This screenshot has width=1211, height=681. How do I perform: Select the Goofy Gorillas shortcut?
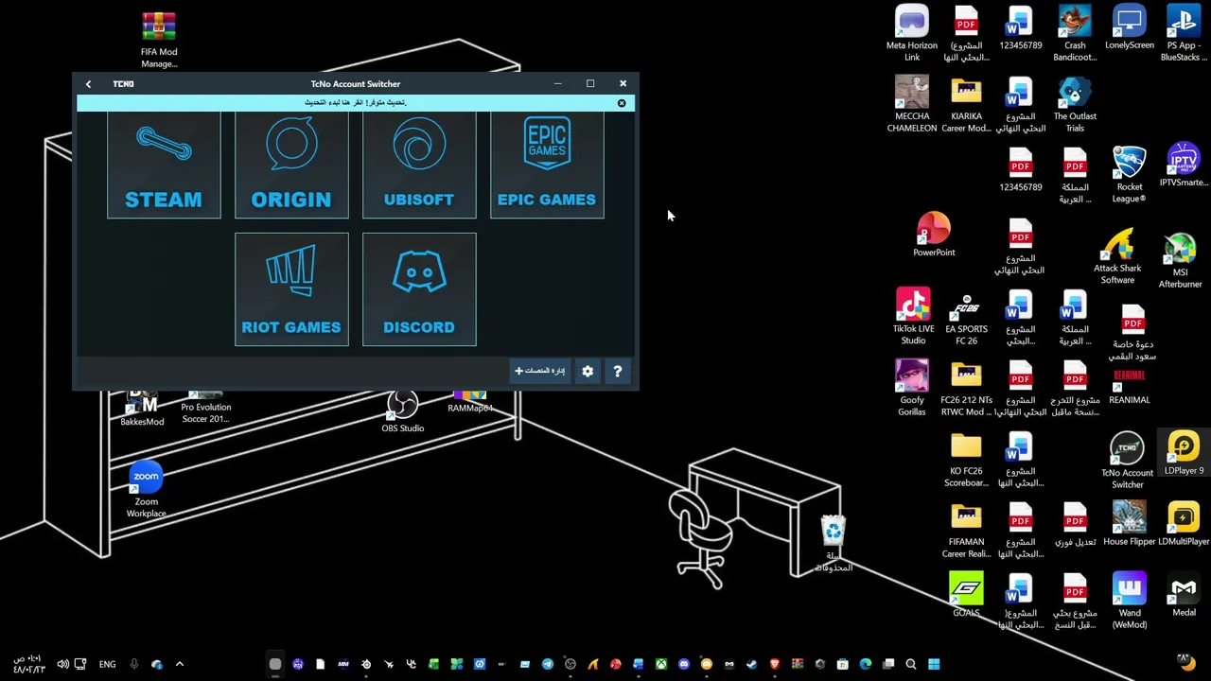click(x=912, y=389)
